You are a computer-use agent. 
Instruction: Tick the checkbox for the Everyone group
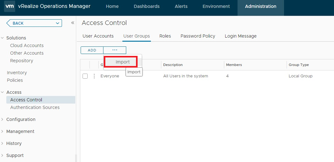coord(85,76)
